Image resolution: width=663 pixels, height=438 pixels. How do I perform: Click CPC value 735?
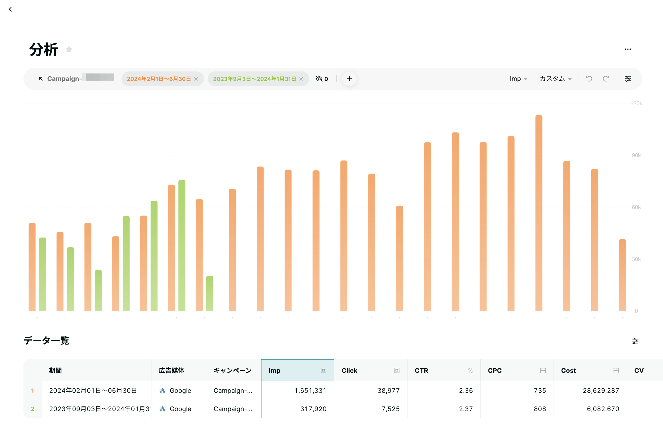click(540, 391)
